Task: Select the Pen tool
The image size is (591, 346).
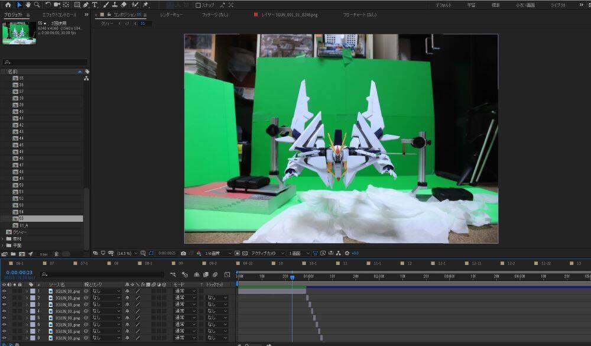Action: 86,5
